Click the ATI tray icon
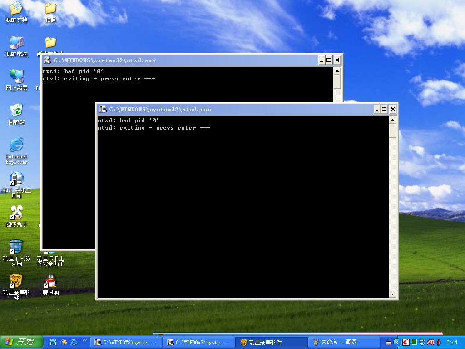This screenshot has height=349, width=465. tap(430, 342)
